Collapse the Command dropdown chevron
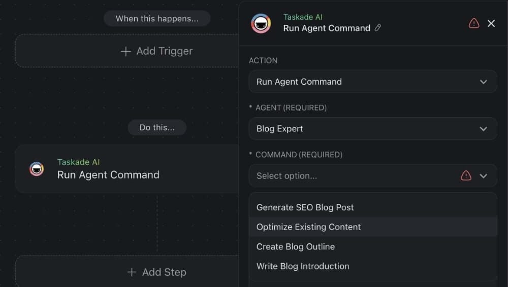This screenshot has width=508, height=287. click(x=484, y=176)
